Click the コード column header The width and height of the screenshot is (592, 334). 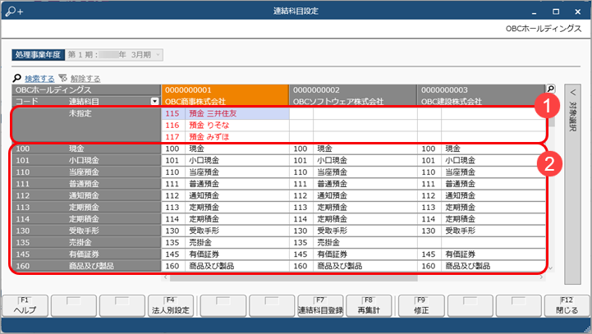click(x=27, y=101)
